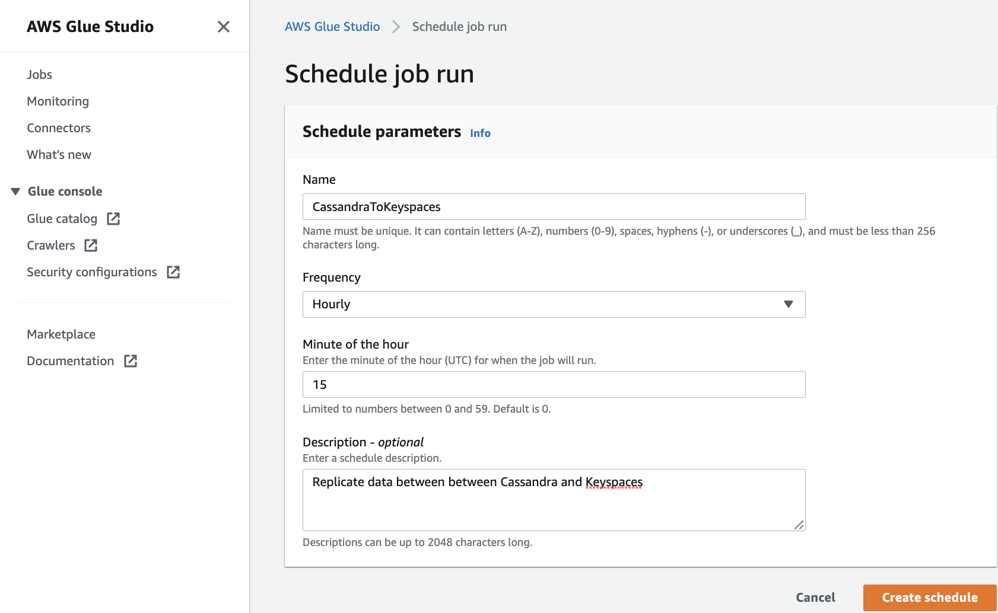Select Connectors in the sidebar
Viewport: 998px width, 613px height.
point(59,128)
